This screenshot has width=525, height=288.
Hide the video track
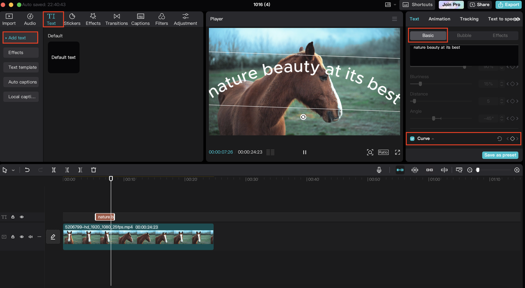point(22,237)
